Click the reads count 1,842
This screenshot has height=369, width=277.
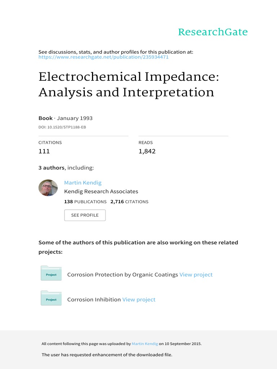147,151
